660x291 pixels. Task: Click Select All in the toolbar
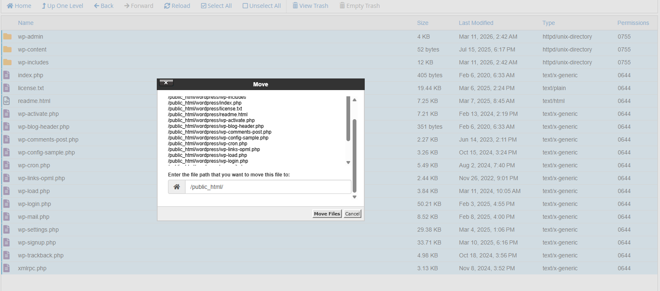tap(216, 6)
